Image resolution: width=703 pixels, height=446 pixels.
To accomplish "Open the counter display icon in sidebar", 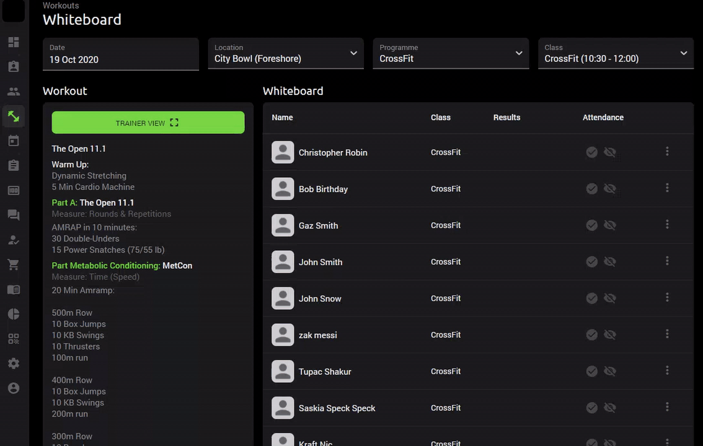I will click(x=14, y=190).
